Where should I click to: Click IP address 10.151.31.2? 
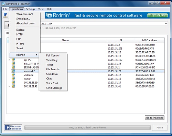point(114,45)
